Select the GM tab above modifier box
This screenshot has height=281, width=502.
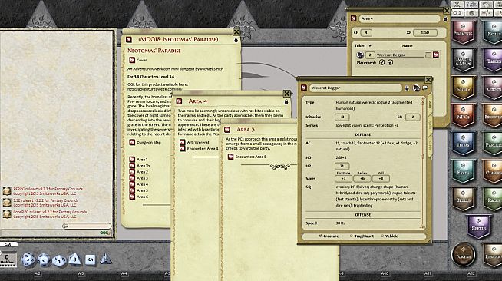pyautogui.click(x=8, y=244)
